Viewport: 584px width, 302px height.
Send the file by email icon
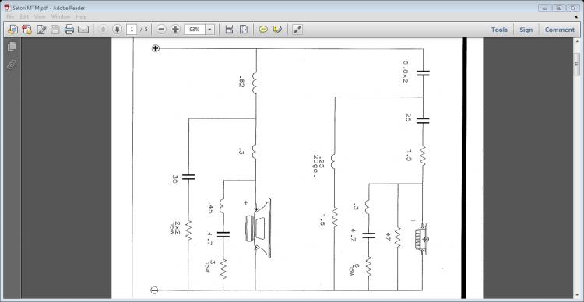83,30
